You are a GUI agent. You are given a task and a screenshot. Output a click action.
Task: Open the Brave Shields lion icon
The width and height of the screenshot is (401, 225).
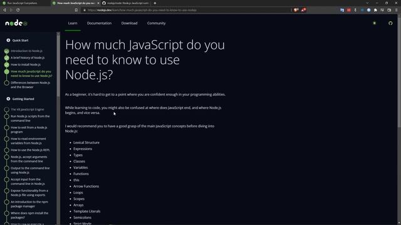click(x=296, y=10)
